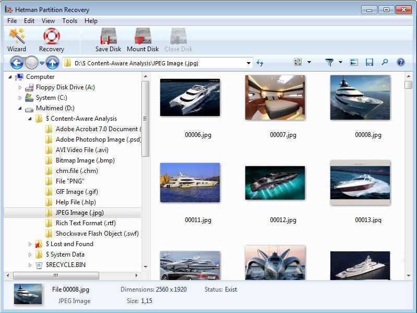The width and height of the screenshot is (417, 313).
Task: Select GIF Image (.gif) folder
Action: pos(72,192)
